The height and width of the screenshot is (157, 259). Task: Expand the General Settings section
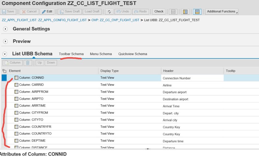pyautogui.click(x=5, y=29)
